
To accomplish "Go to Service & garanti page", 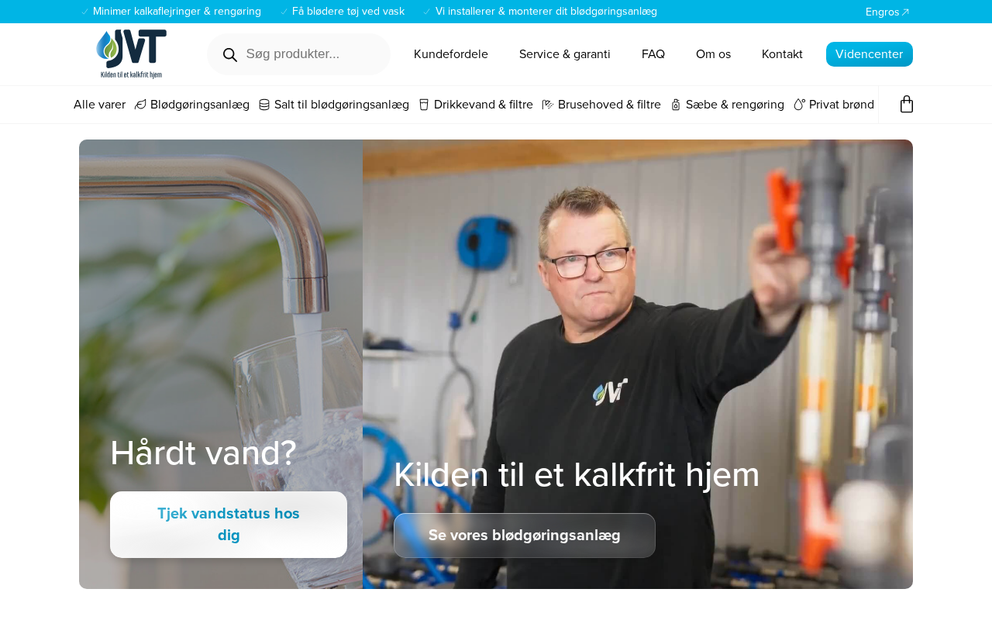I will click(565, 54).
